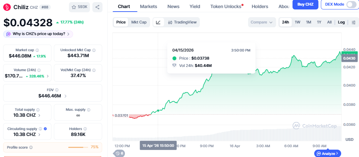Click the history events badge showing 6
This screenshot has height=157, width=359.
click(x=119, y=153)
